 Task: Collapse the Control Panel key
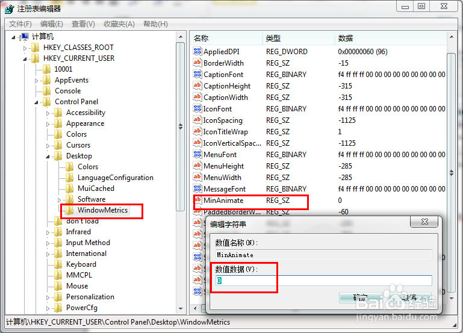(x=36, y=102)
